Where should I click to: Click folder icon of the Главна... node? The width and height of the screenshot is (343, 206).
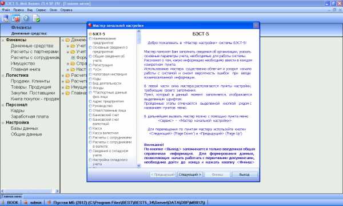coord(68,93)
